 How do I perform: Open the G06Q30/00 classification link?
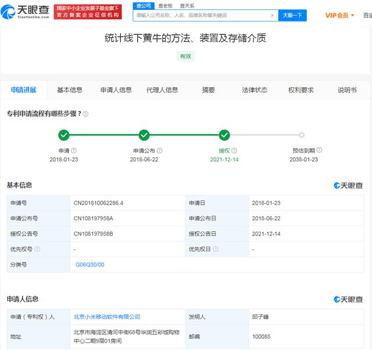(x=90, y=264)
